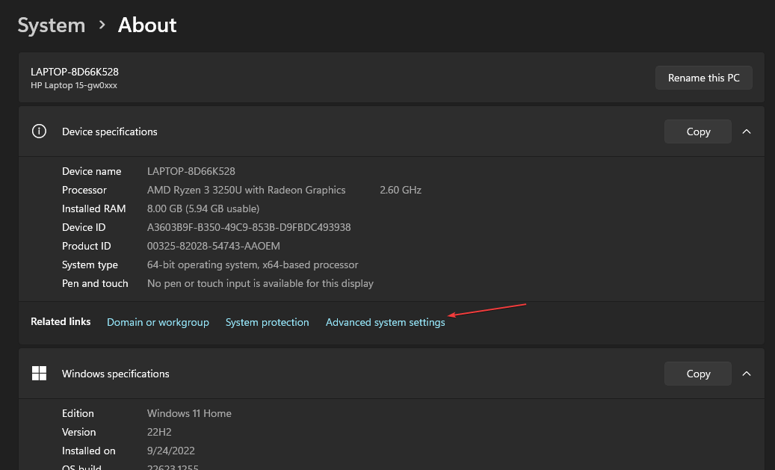
Task: Click the info icon beside Device specifications
Action: pos(39,131)
